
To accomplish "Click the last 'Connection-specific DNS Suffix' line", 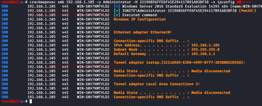I will click(151, 97).
